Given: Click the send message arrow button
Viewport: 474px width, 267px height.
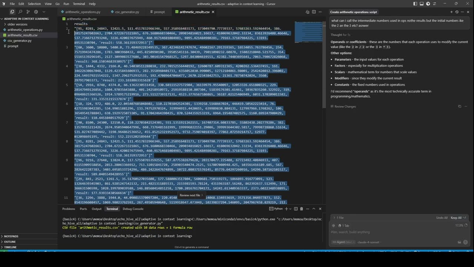Looking at the screenshot, I should [x=465, y=242].
